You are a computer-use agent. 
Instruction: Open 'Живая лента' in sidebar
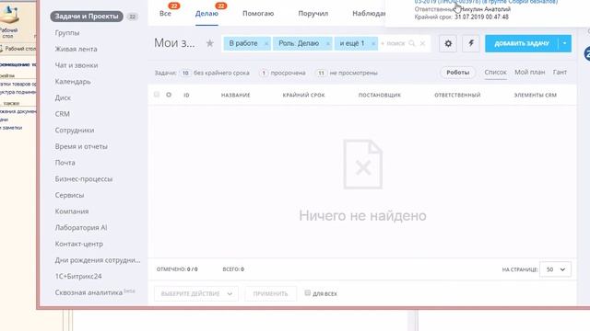click(x=76, y=49)
